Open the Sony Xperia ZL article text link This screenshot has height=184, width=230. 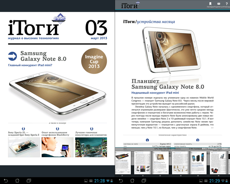[x=24, y=134]
